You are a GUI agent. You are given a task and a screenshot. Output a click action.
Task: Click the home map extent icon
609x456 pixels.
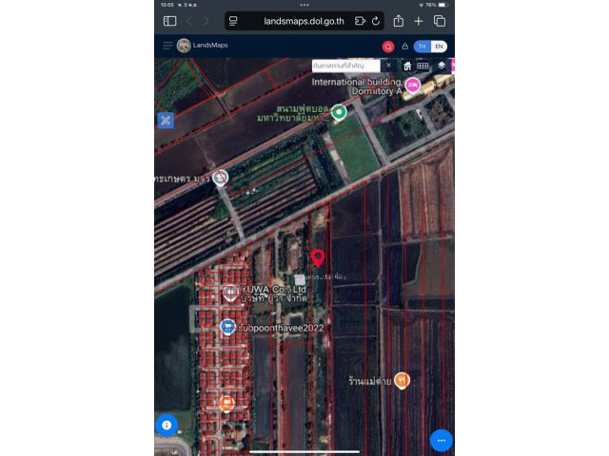(407, 66)
